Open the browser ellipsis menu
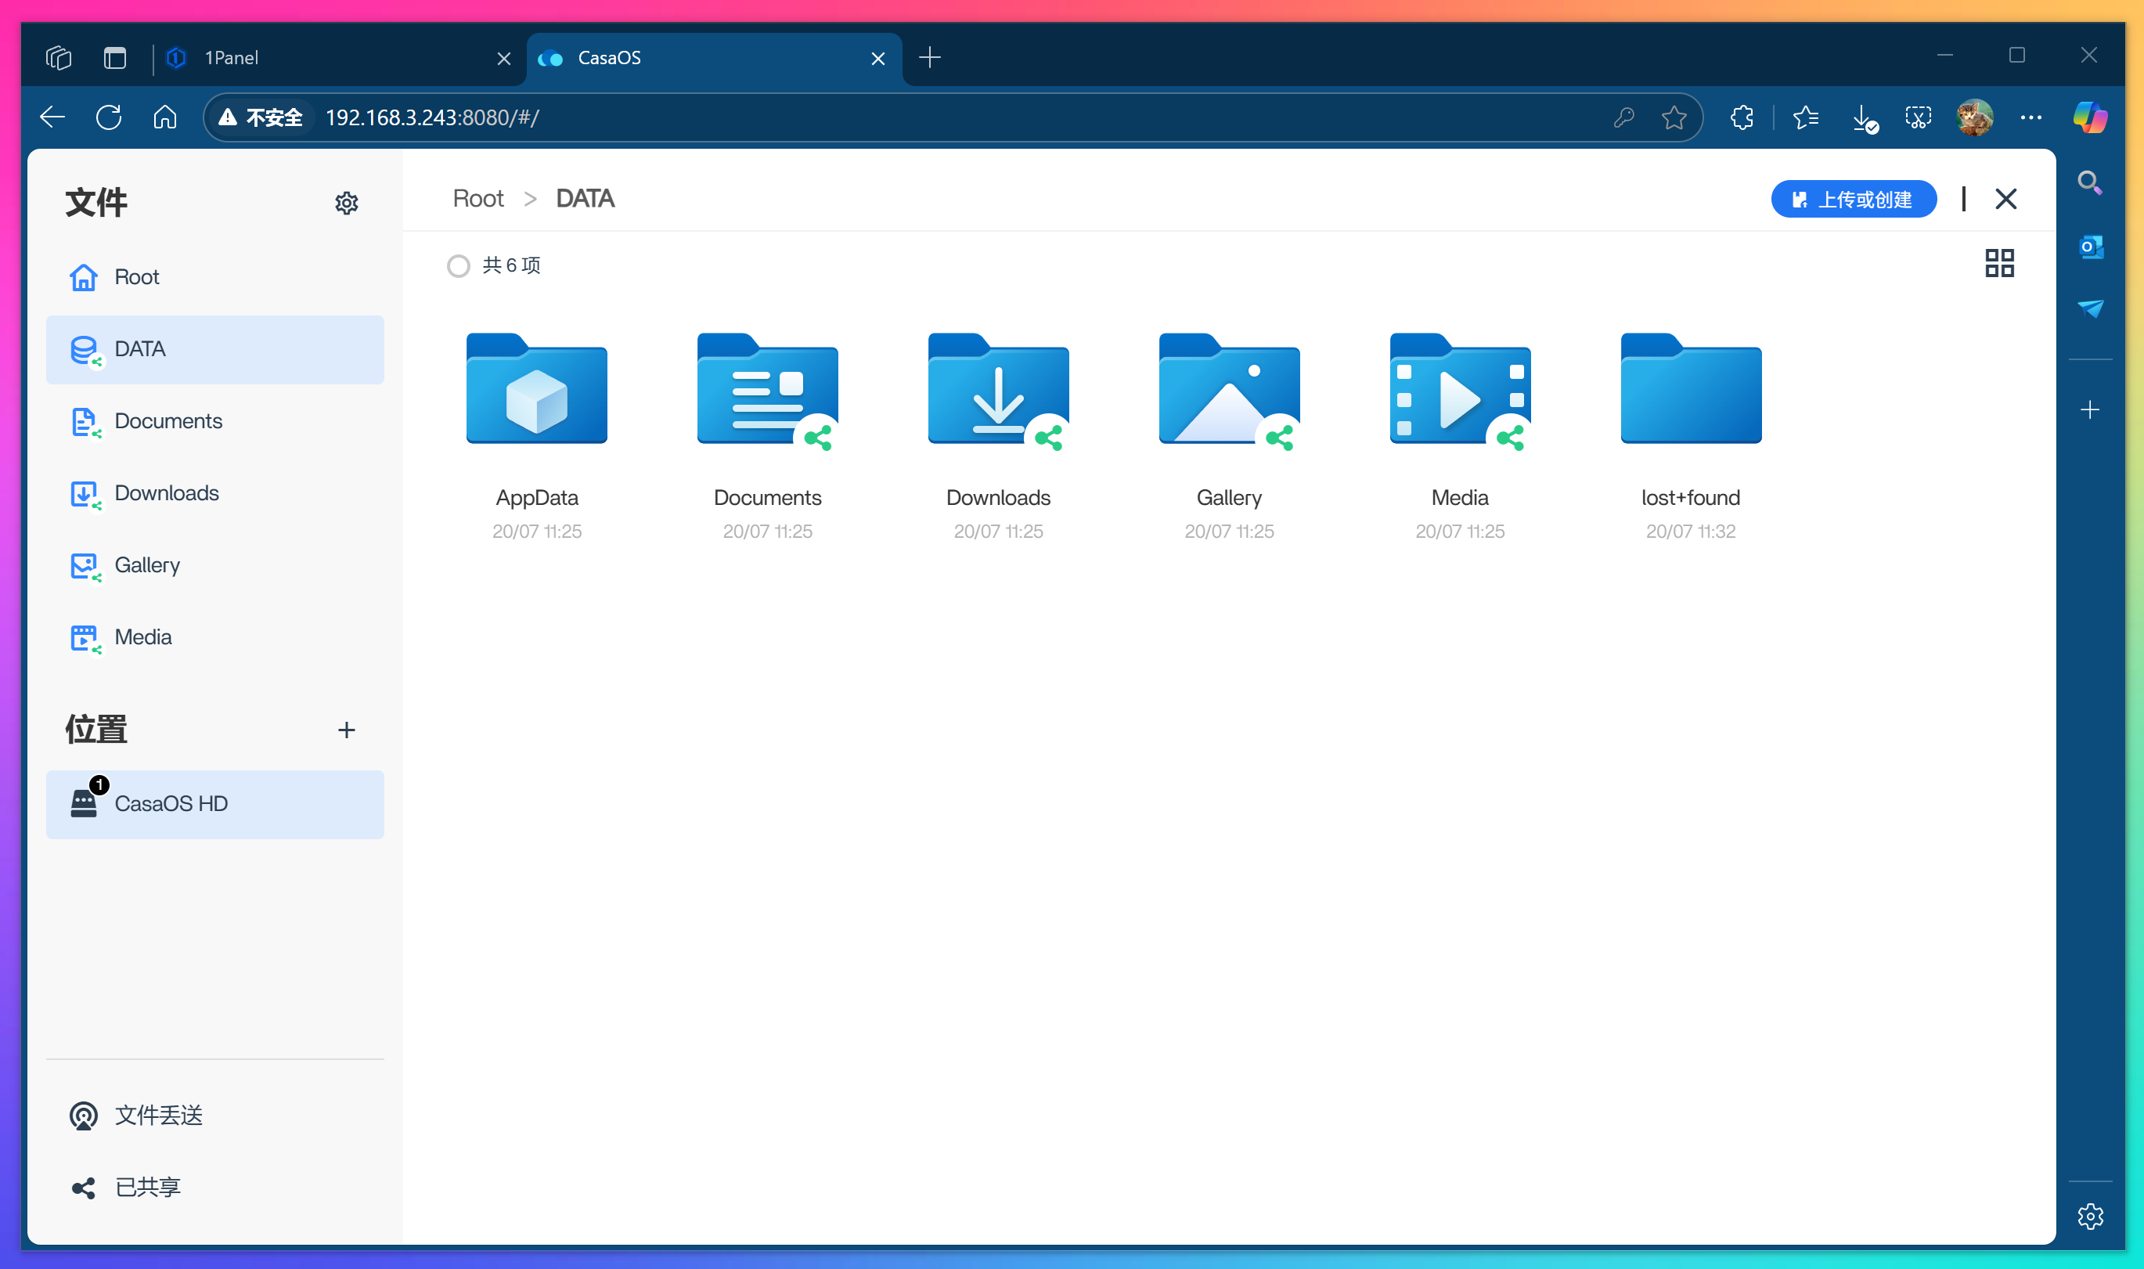 [x=2030, y=117]
